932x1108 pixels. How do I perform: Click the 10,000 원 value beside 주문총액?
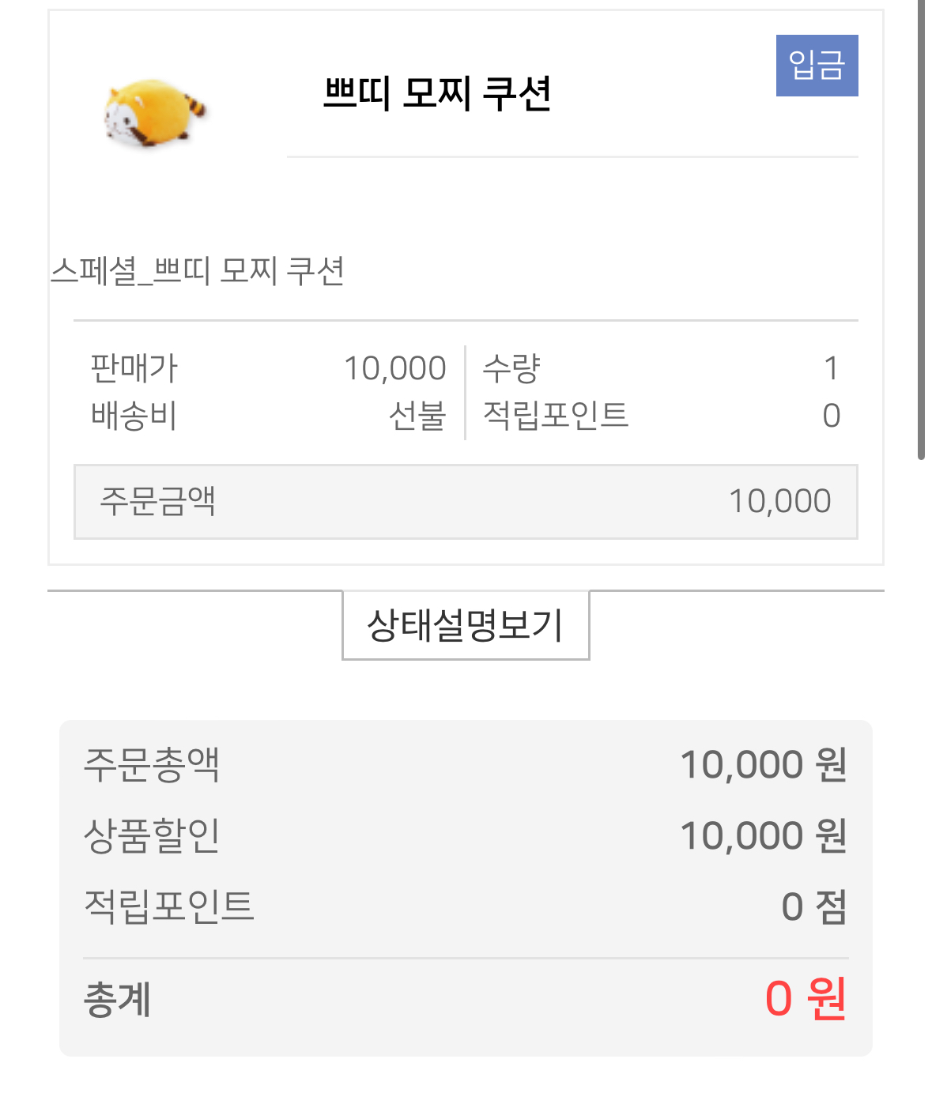(763, 764)
